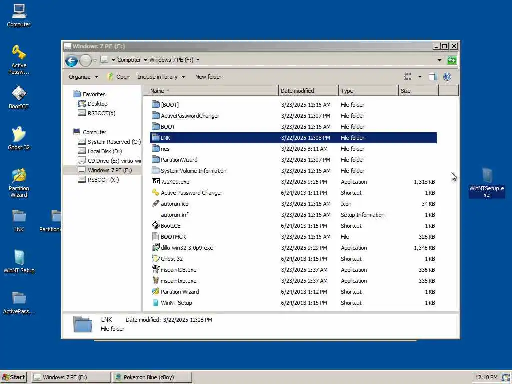Sort by Size column header

tap(418, 91)
